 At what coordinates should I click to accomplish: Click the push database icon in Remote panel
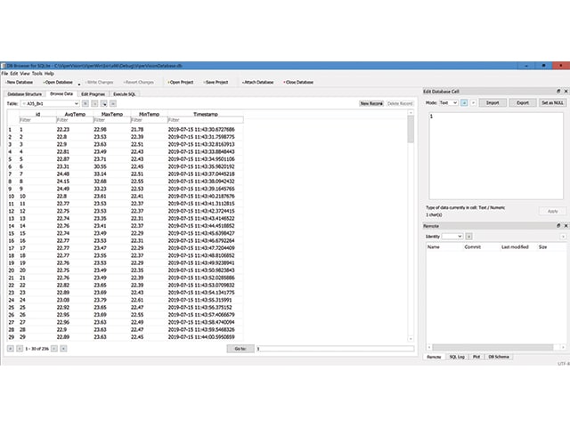[x=563, y=237]
